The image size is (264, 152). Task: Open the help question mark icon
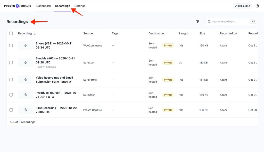tap(257, 6)
